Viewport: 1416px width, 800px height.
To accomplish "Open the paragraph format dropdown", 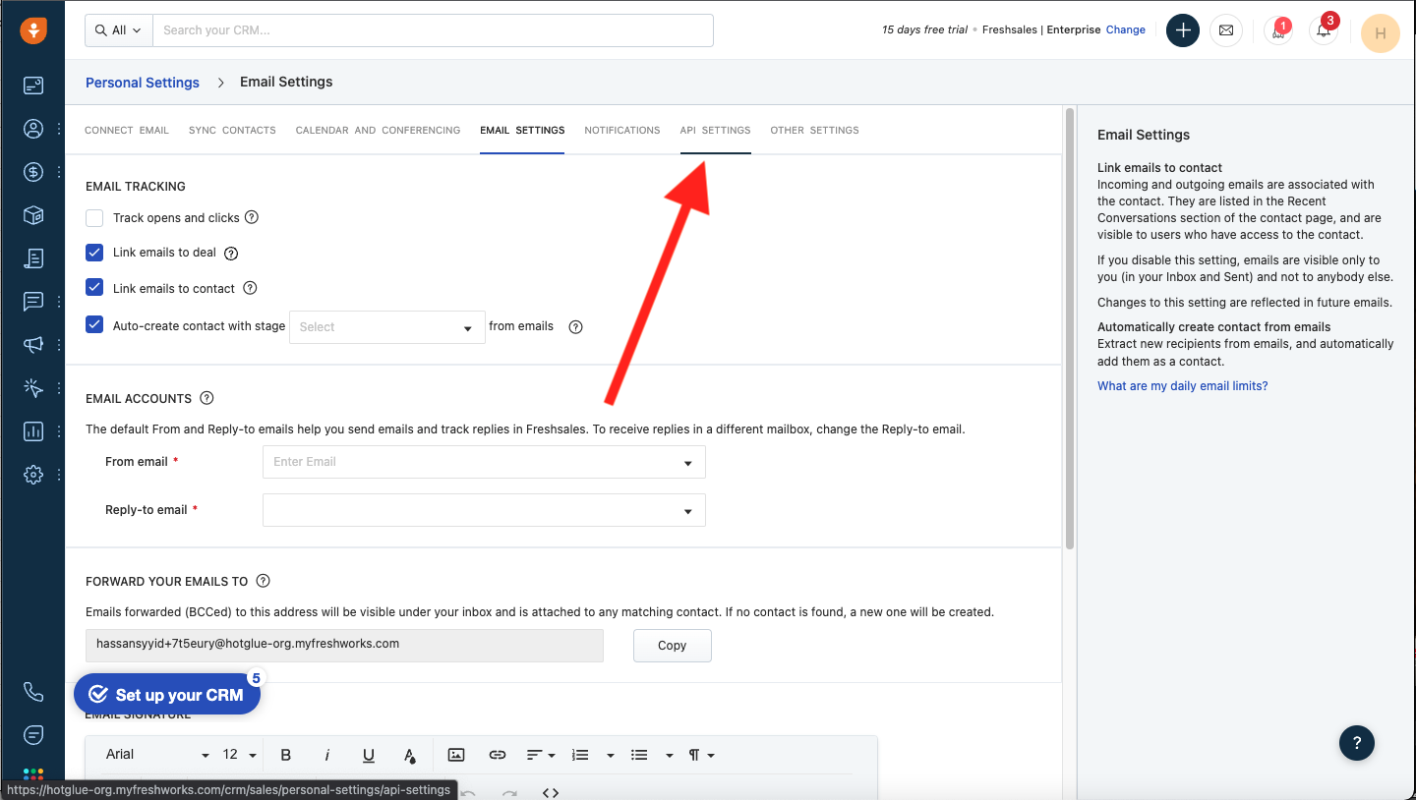I will [x=701, y=755].
